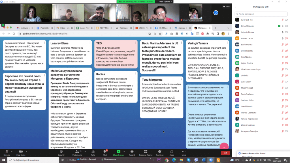290x163 pixels.
Task: Click the pink add post plus button
Action: 224,147
